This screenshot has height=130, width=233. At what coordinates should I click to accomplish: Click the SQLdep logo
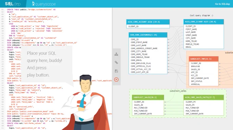point(13,4)
